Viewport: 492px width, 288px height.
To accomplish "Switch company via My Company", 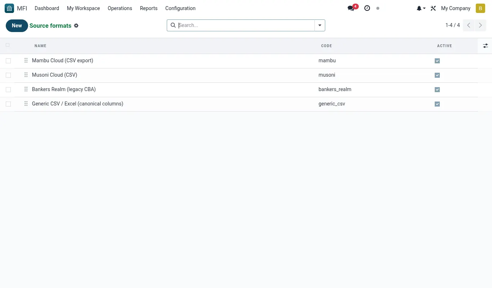I will click(x=456, y=8).
